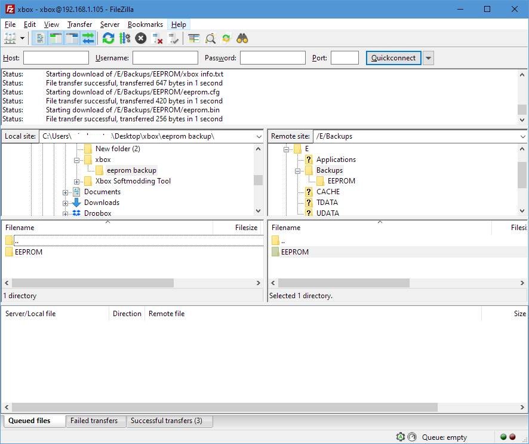Switch to Failed transfers tab

(94, 421)
